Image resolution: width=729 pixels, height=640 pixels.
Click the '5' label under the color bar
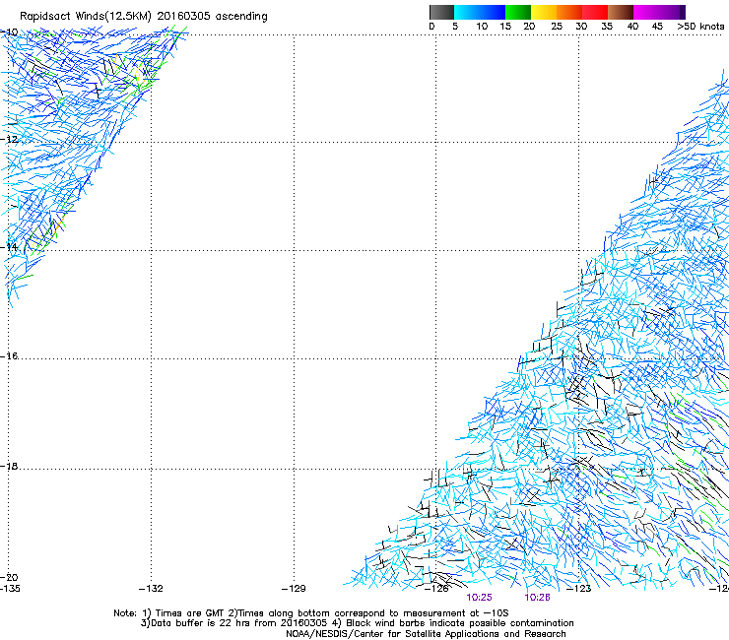click(455, 27)
